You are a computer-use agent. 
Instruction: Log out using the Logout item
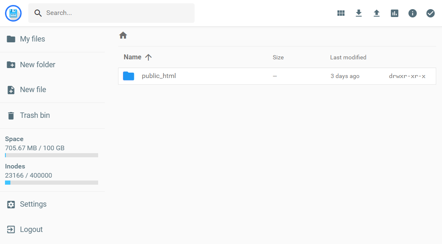pos(31,229)
